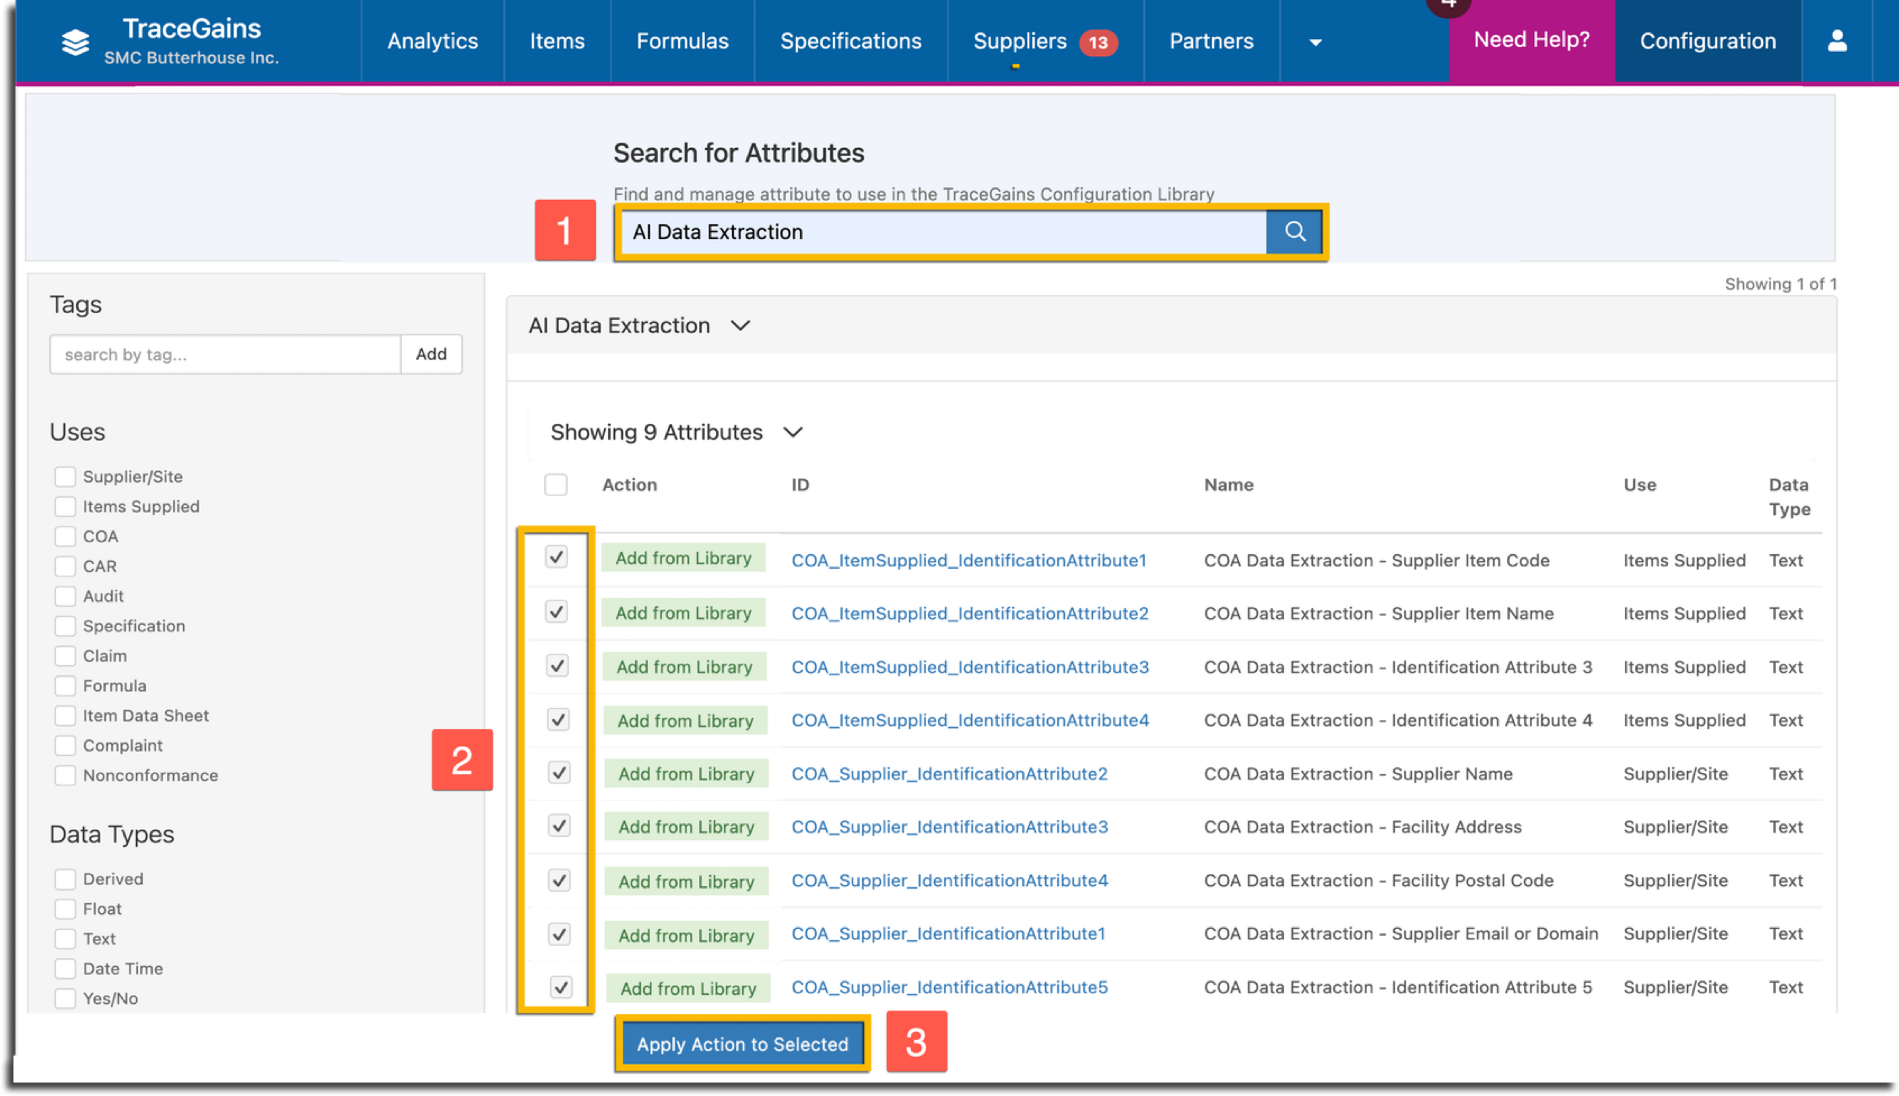Toggle the Formula use filter

(x=65, y=686)
